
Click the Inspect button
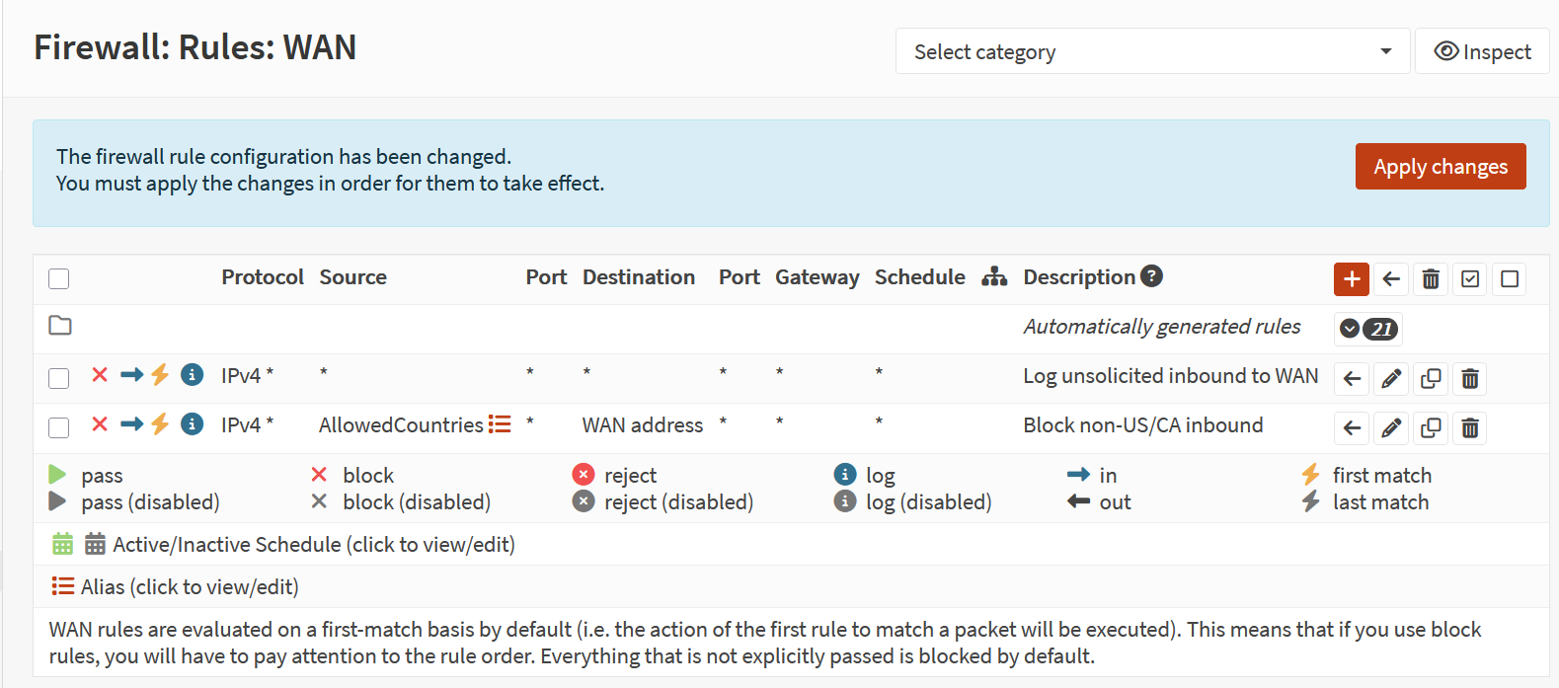[x=1481, y=51]
